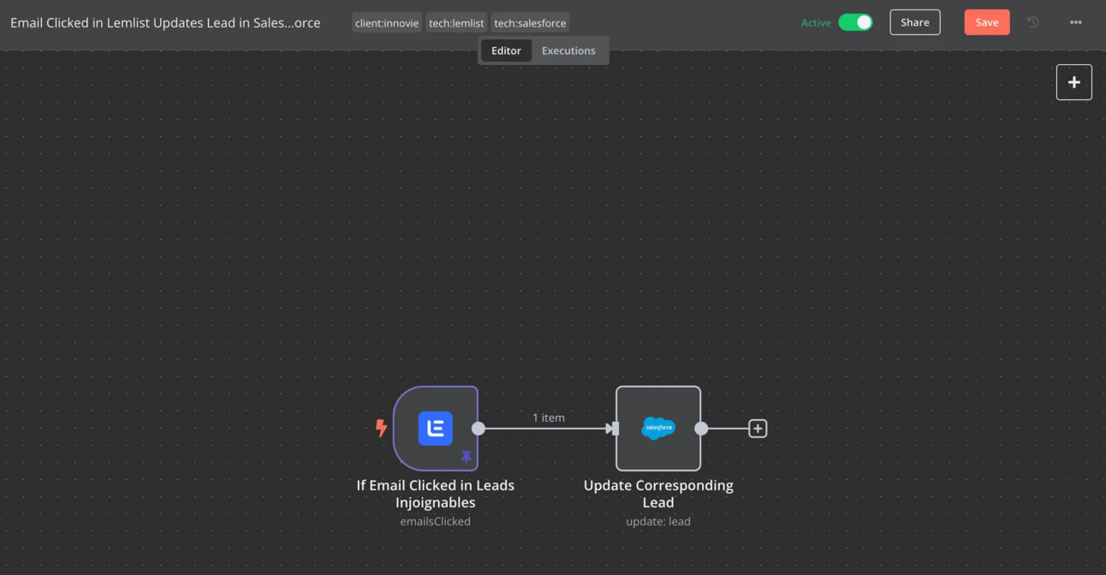Open the three-dots more options menu
Screen dimensions: 1106x575
(1076, 23)
